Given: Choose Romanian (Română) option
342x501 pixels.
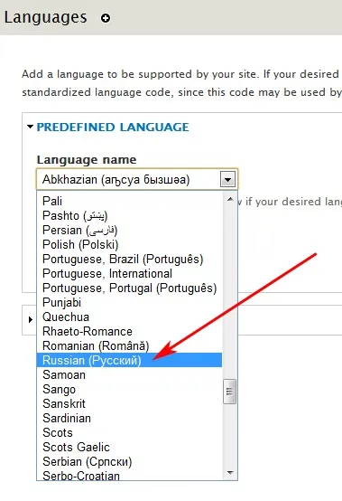Looking at the screenshot, I should 129,346.
